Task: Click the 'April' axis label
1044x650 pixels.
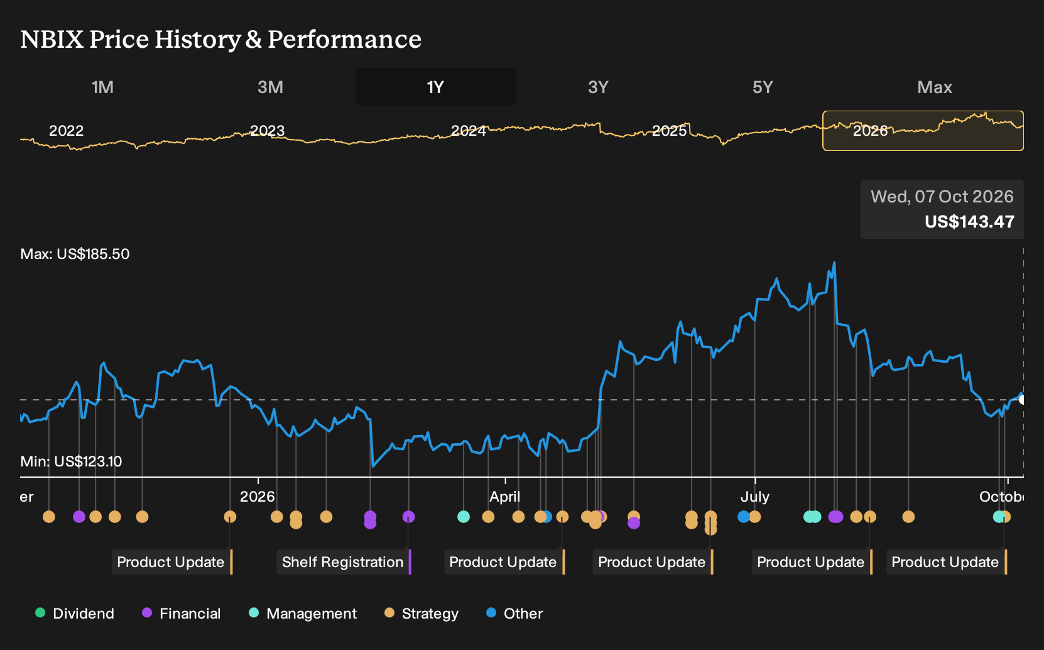Action: (x=505, y=497)
